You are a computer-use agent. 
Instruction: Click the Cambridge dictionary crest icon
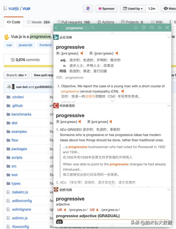(56, 190)
